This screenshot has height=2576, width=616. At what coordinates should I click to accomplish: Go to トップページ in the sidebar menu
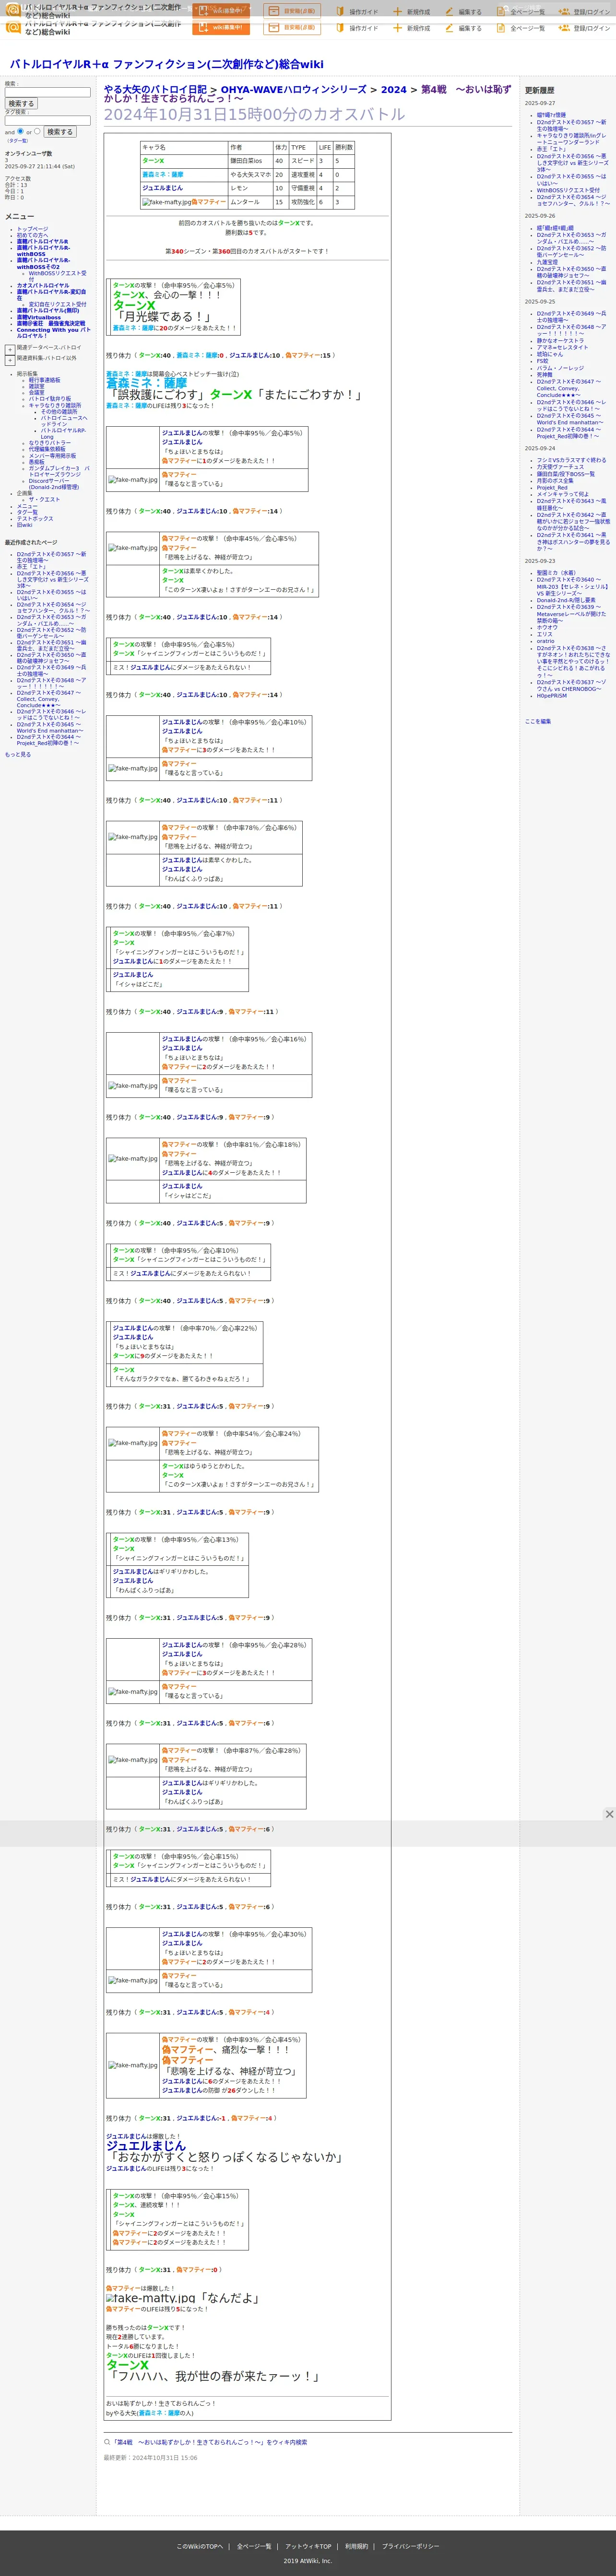(x=32, y=229)
